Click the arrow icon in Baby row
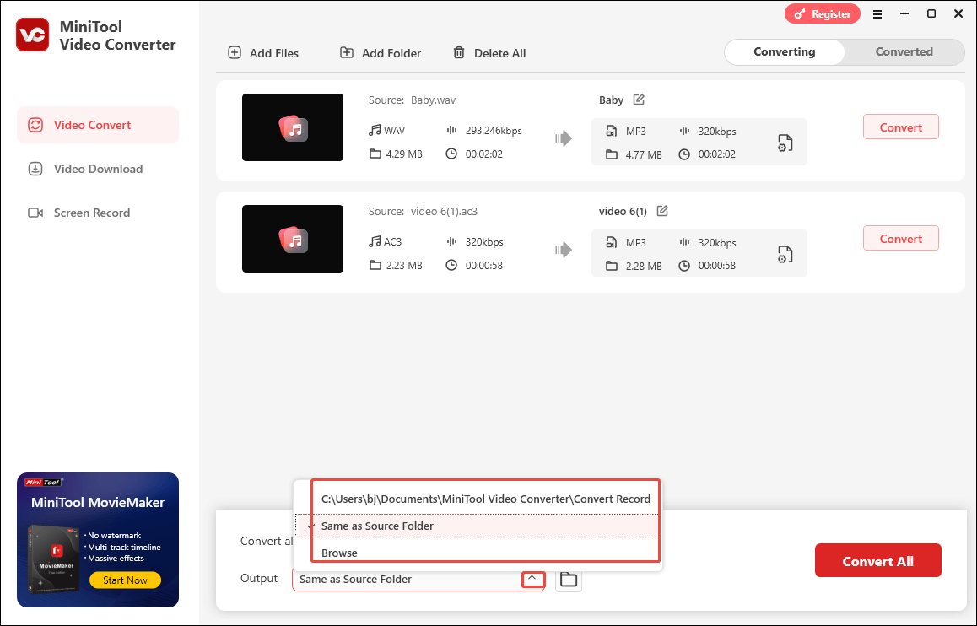 564,138
